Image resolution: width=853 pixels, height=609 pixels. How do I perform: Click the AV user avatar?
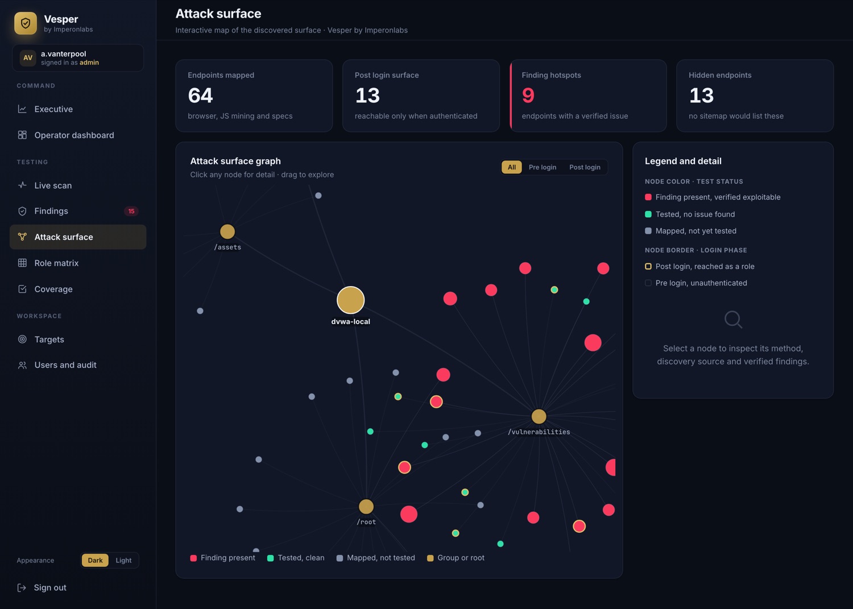coord(28,58)
